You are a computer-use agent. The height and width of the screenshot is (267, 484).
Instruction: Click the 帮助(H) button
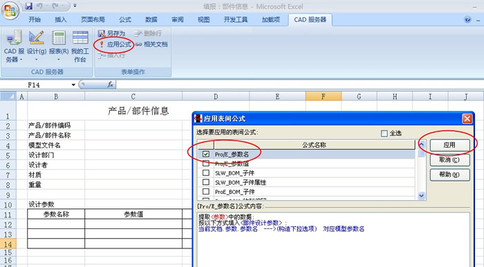(449, 175)
